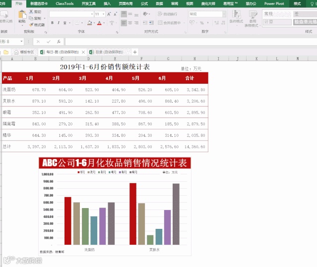Close the 每日一图 workbook tab

pyautogui.click(x=83, y=52)
